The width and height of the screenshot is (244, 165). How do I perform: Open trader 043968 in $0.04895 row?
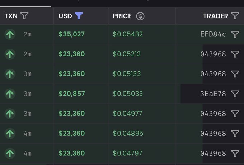coord(213,134)
